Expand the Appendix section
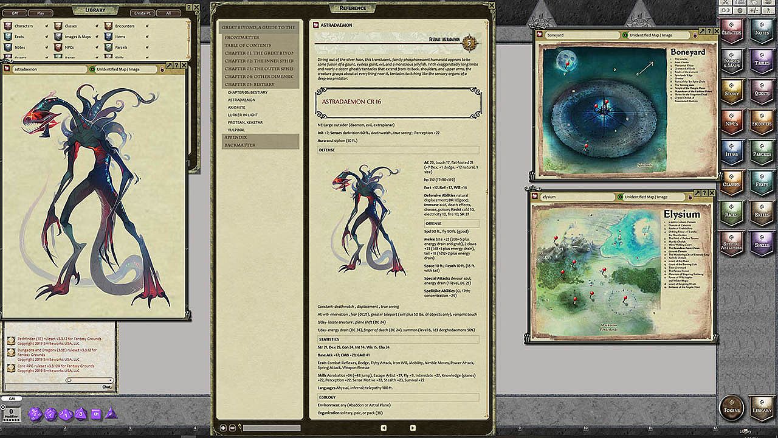 pyautogui.click(x=261, y=137)
